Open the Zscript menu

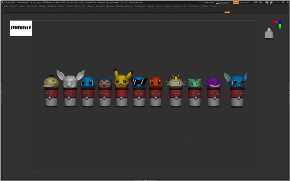[214, 6]
